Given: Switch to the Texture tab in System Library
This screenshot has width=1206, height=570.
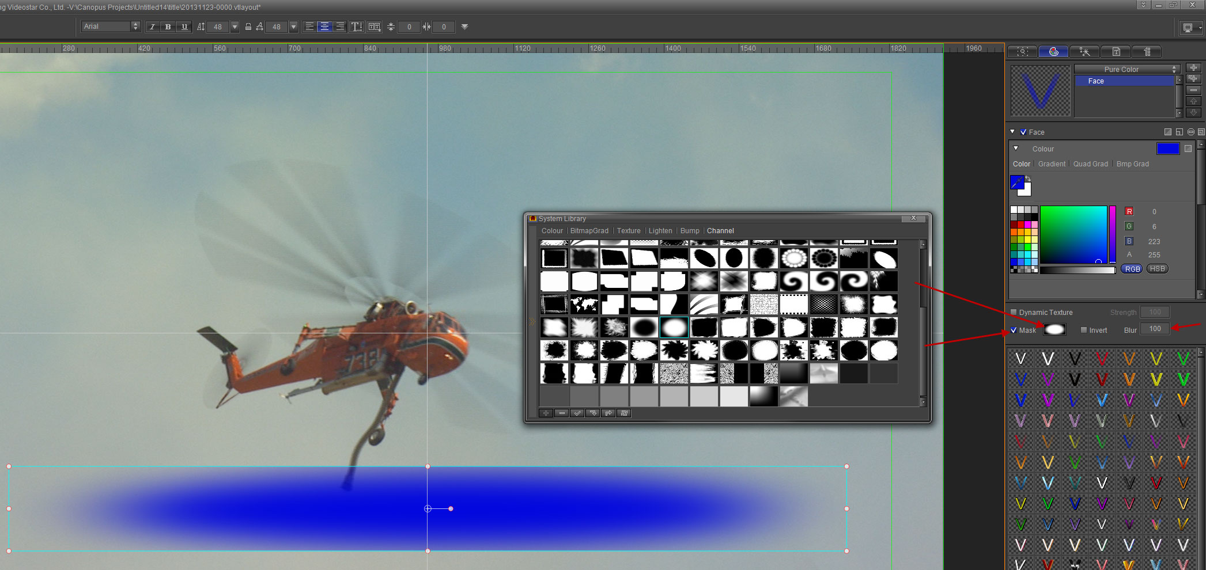Looking at the screenshot, I should 628,231.
